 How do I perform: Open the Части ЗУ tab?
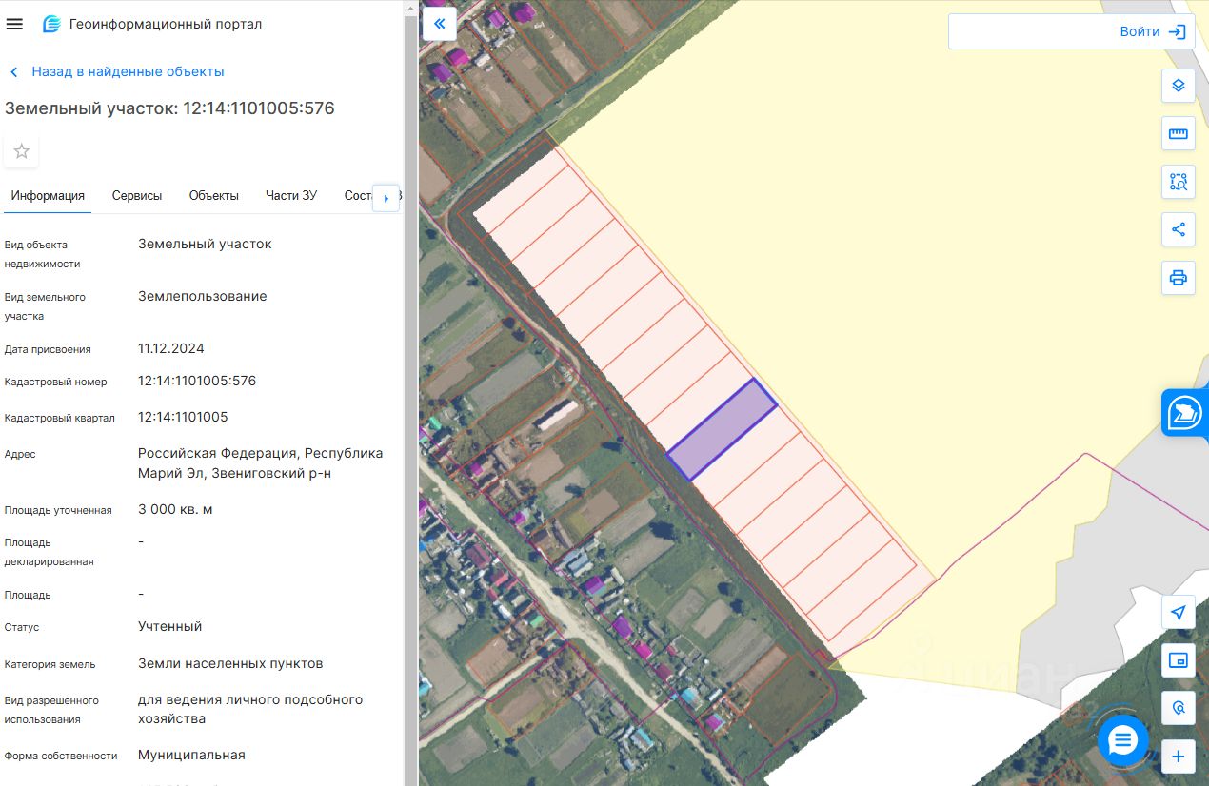pyautogui.click(x=291, y=196)
